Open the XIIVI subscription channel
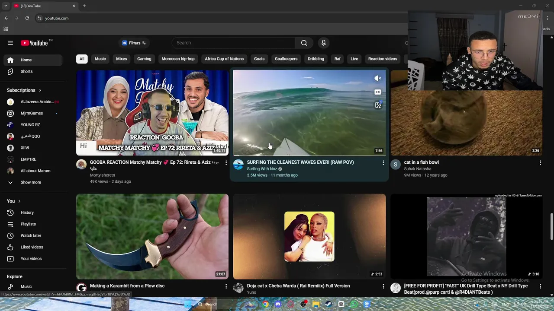 [x=33, y=148]
